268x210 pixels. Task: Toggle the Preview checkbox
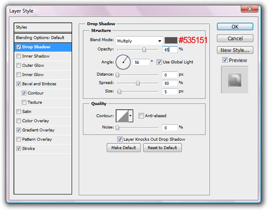[x=225, y=60]
